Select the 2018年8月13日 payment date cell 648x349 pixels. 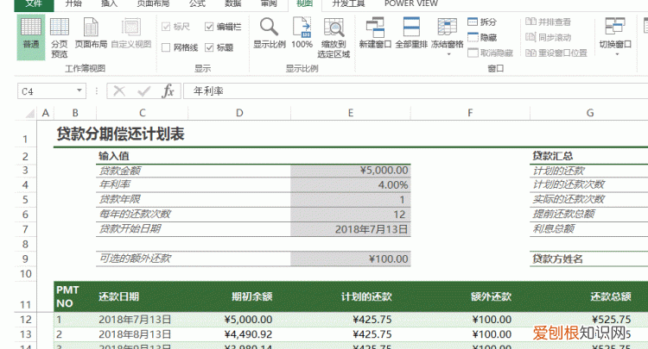pyautogui.click(x=143, y=334)
